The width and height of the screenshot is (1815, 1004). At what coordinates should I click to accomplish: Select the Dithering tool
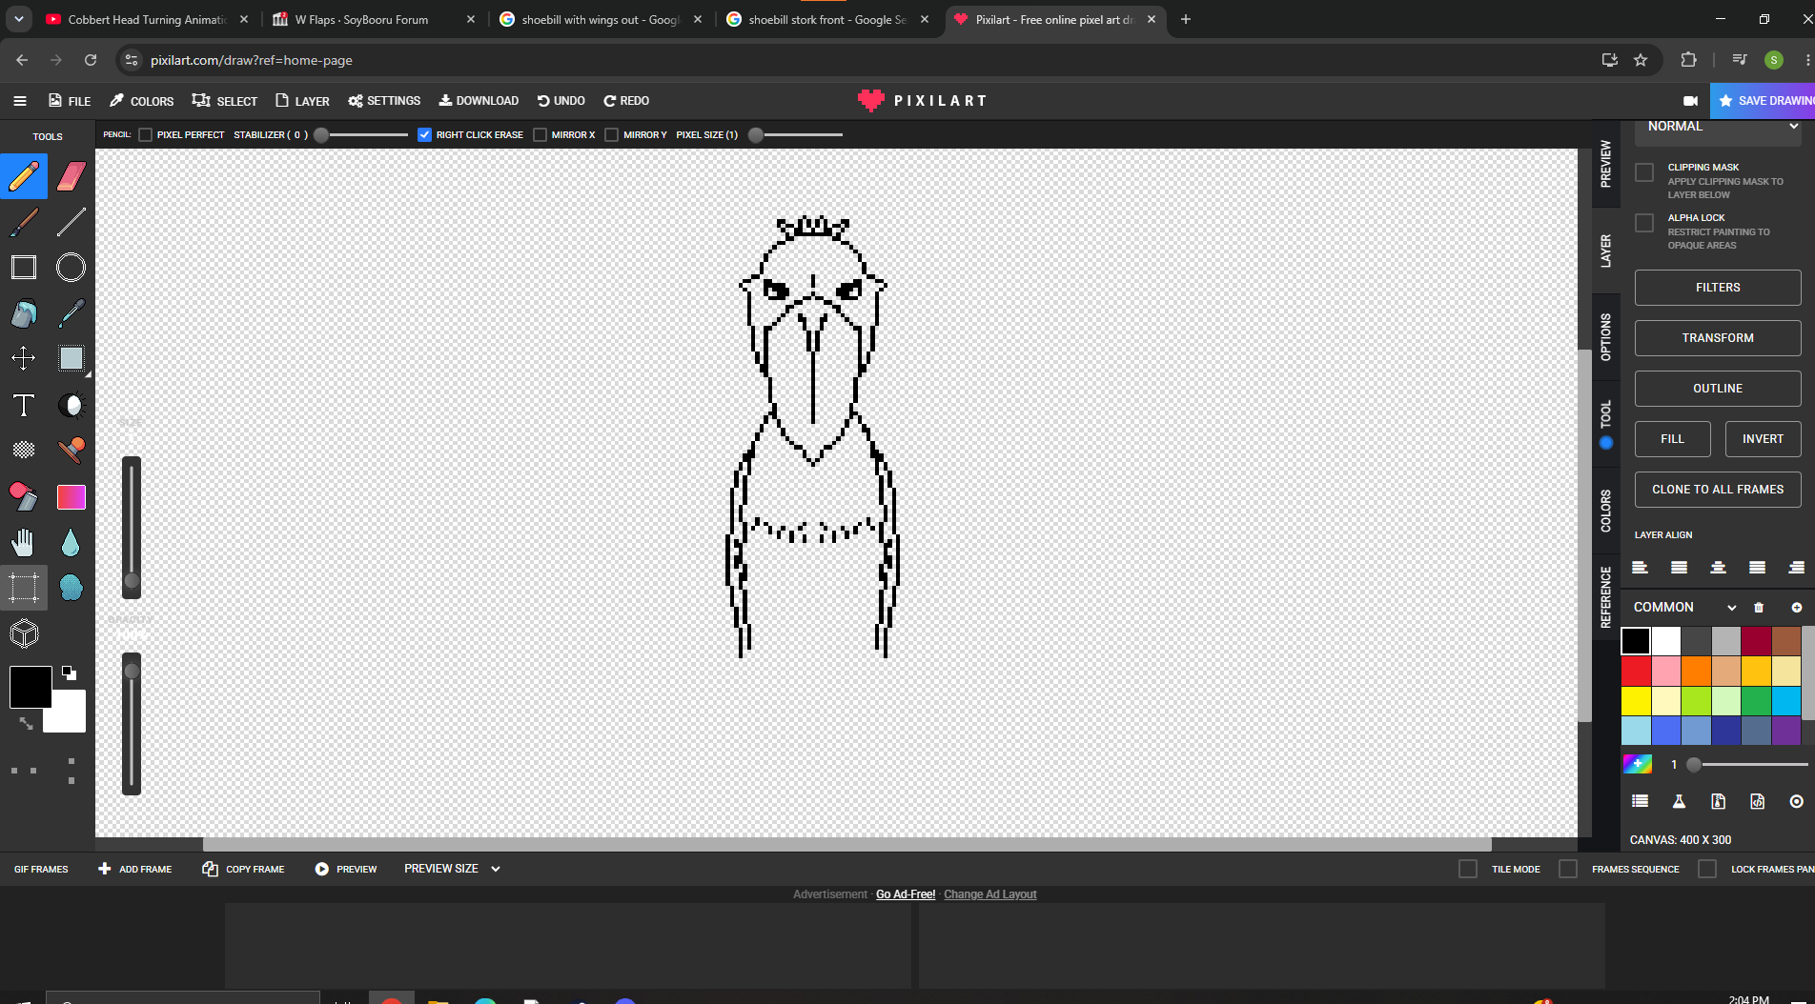point(24,451)
